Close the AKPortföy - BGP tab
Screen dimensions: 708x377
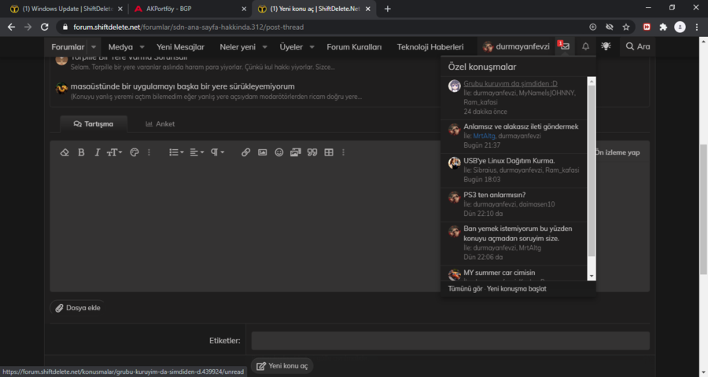(x=244, y=9)
